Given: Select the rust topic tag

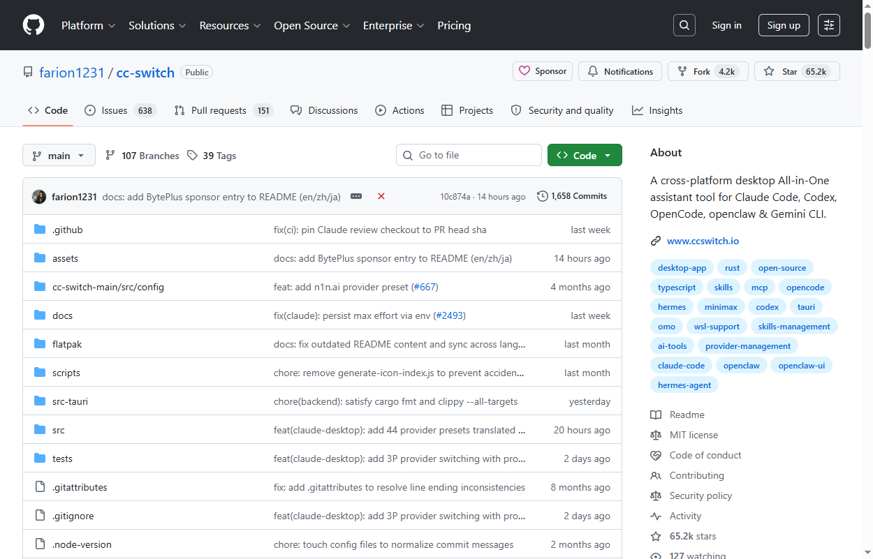Looking at the screenshot, I should 733,268.
